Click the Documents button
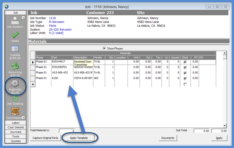234x148 pixels. tap(168, 138)
